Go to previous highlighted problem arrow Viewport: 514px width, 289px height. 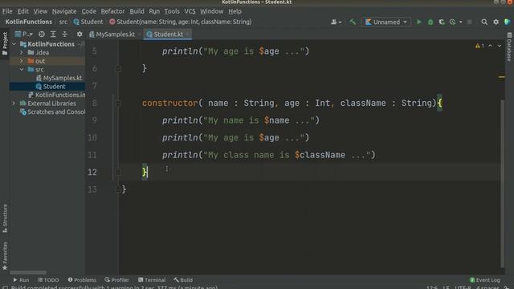click(490, 46)
